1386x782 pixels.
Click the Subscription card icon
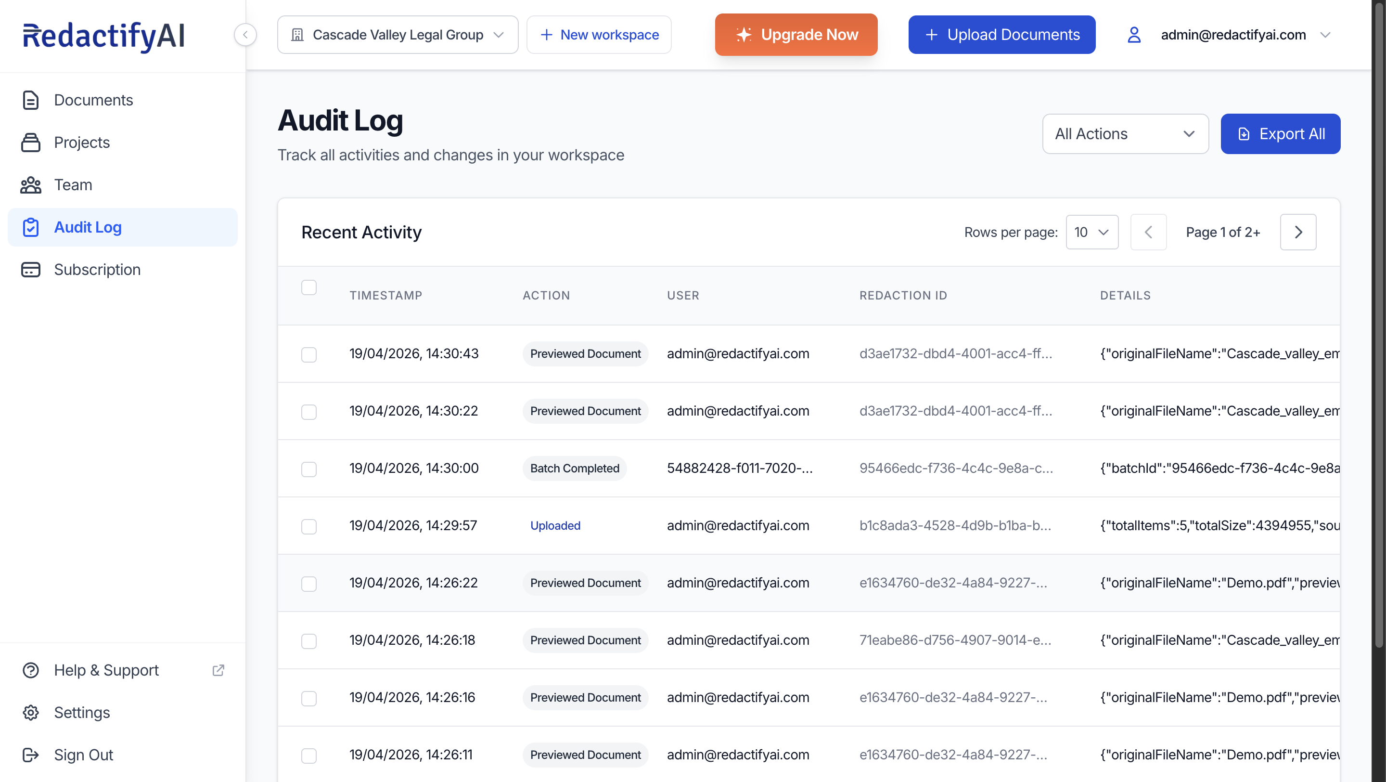click(x=31, y=270)
